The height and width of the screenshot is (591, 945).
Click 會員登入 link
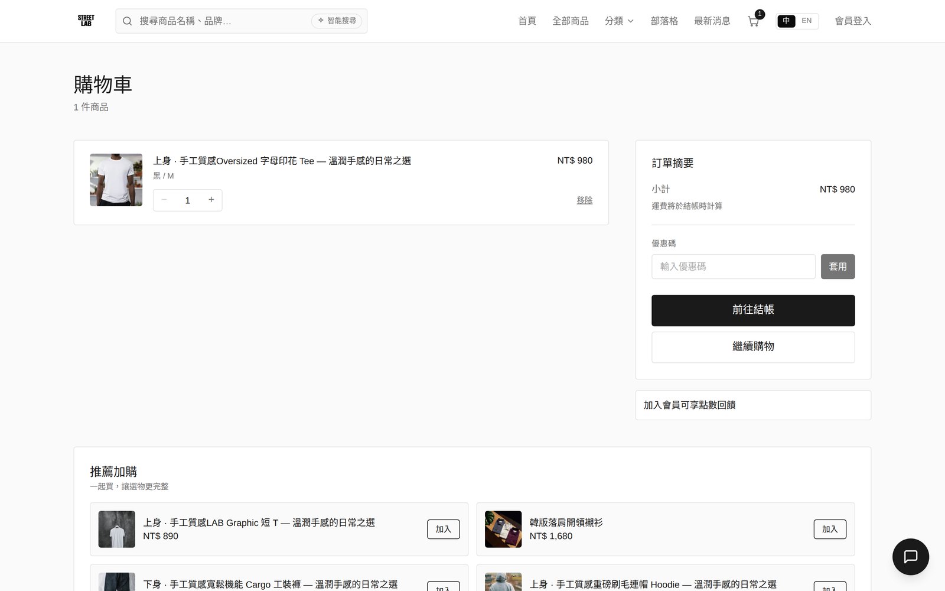[852, 21]
